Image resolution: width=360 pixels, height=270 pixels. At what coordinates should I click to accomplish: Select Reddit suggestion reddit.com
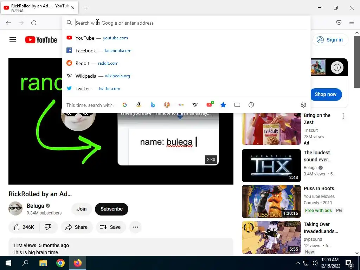pyautogui.click(x=186, y=63)
